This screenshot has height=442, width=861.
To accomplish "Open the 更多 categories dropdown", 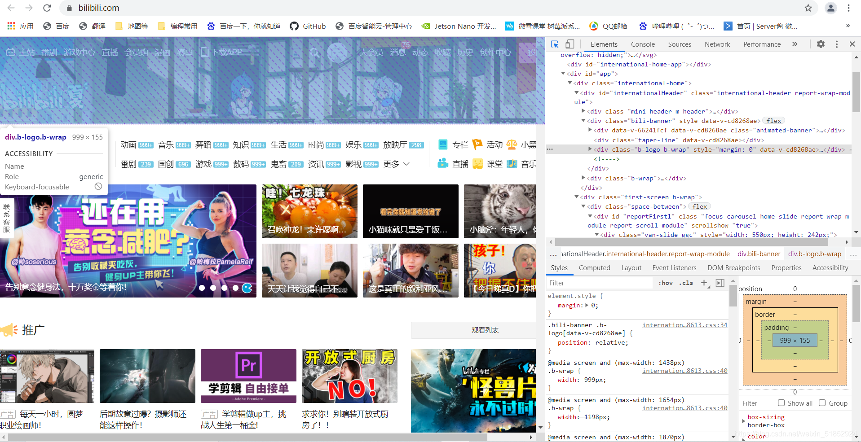I will pyautogui.click(x=396, y=164).
